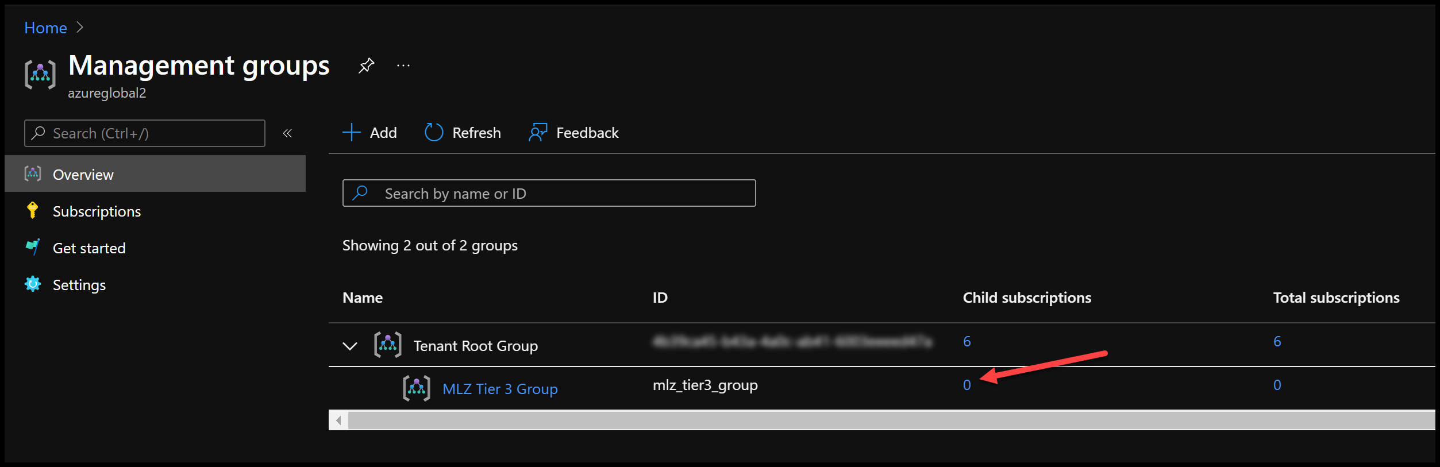Click the mlz_tier3_group ID cell
Image resolution: width=1440 pixels, height=467 pixels.
[705, 385]
